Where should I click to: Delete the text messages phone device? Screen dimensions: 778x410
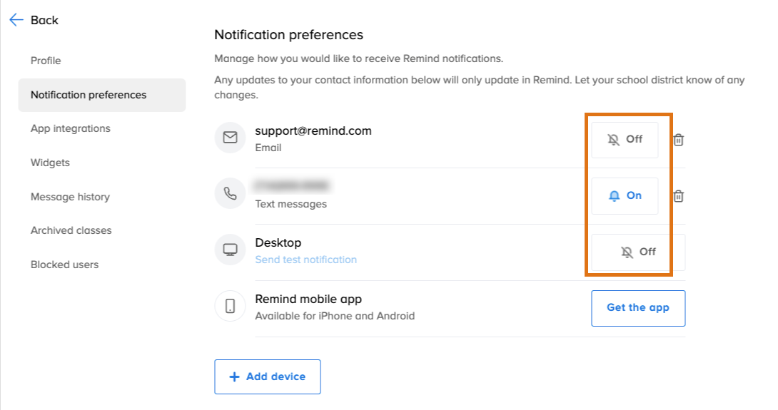coord(679,196)
